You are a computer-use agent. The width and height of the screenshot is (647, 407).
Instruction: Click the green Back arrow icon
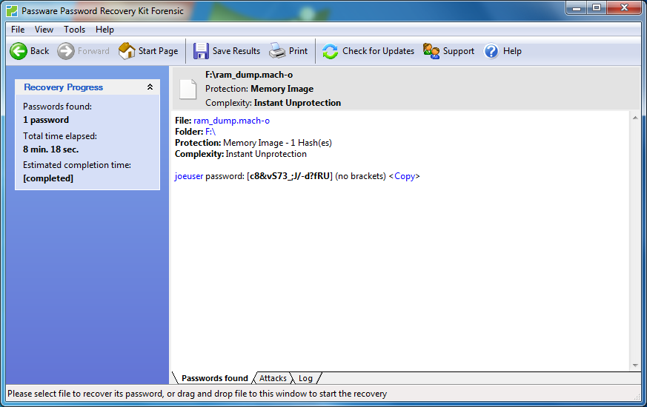(x=19, y=51)
